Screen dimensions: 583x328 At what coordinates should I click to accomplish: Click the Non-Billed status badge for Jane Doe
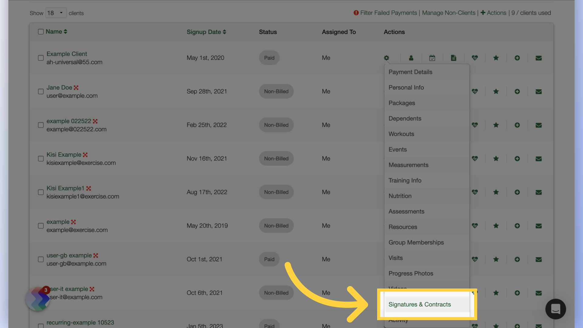pos(276,91)
